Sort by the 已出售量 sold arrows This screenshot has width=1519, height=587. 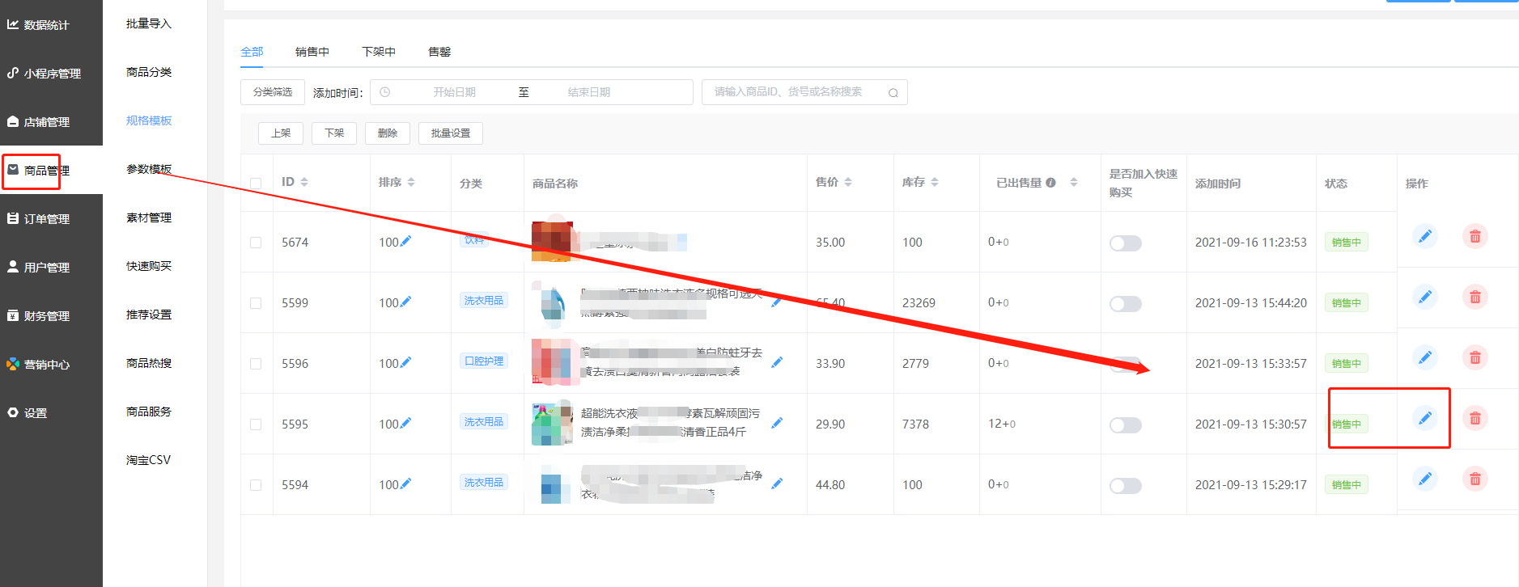click(x=1074, y=183)
